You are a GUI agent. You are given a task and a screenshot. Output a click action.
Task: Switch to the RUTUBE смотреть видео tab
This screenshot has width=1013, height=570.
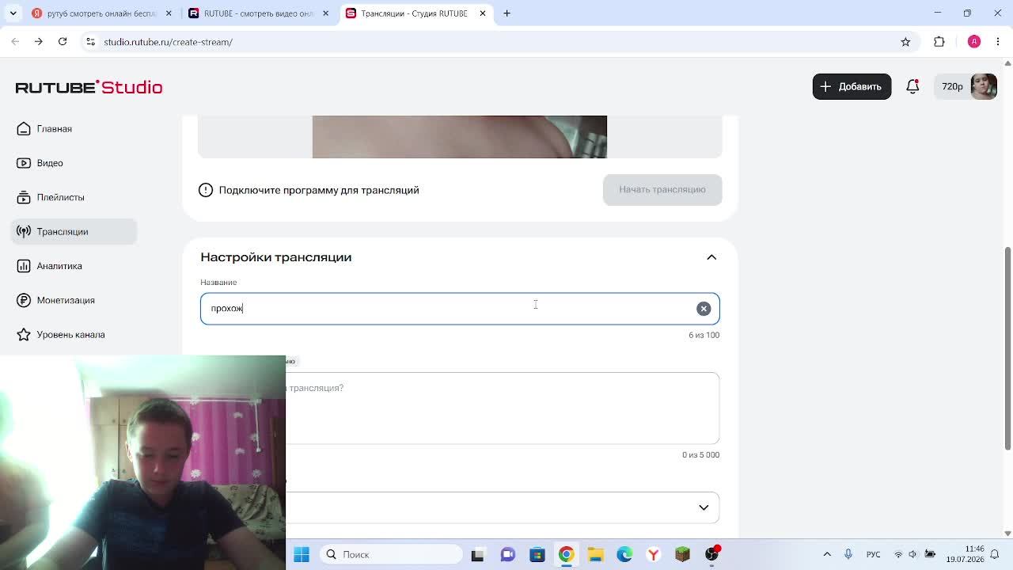(x=257, y=13)
